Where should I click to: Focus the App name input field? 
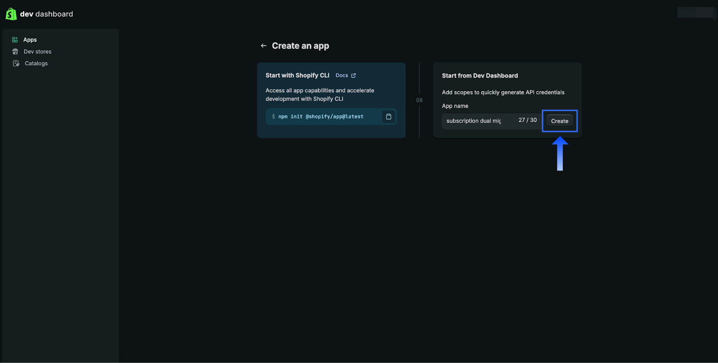click(x=491, y=121)
